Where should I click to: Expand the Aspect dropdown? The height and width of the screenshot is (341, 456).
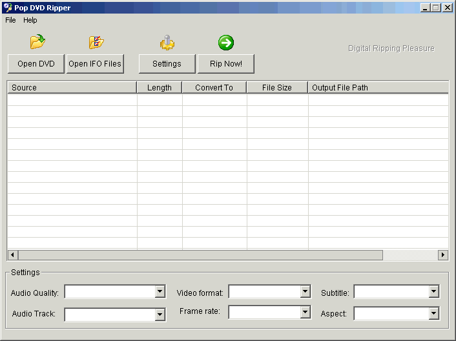coord(434,313)
